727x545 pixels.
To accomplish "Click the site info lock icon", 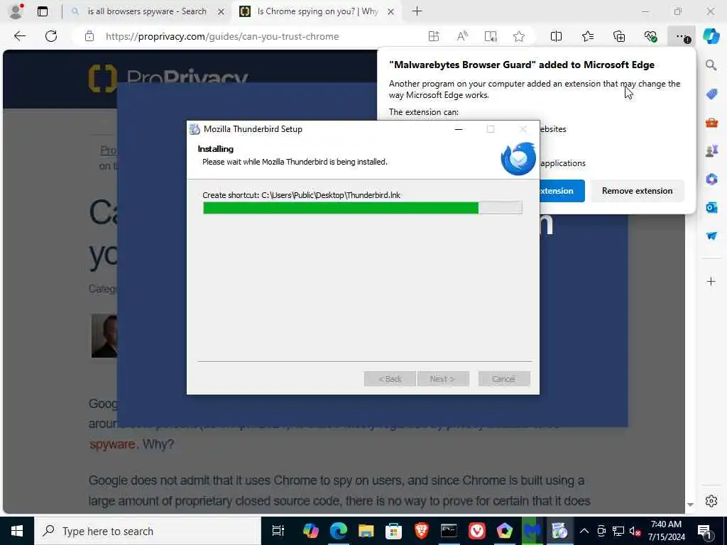I will click(x=89, y=37).
